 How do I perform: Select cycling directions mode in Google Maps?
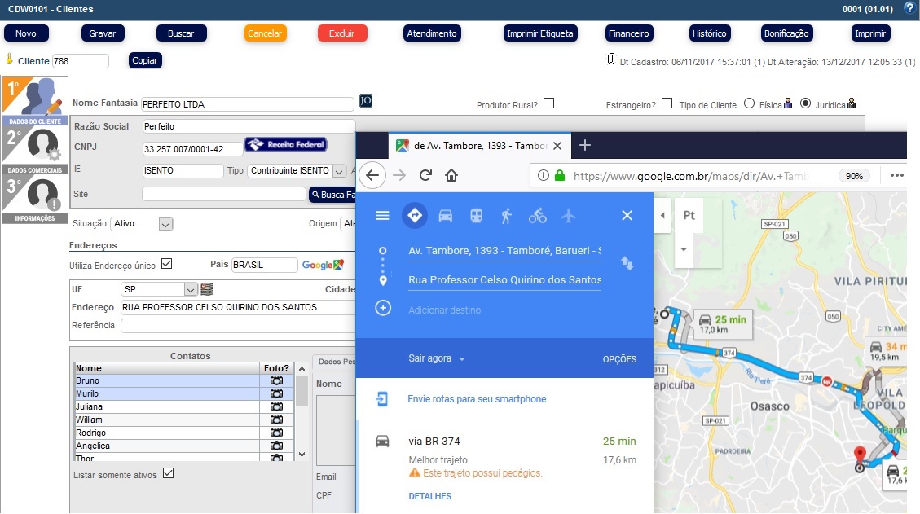pos(535,215)
